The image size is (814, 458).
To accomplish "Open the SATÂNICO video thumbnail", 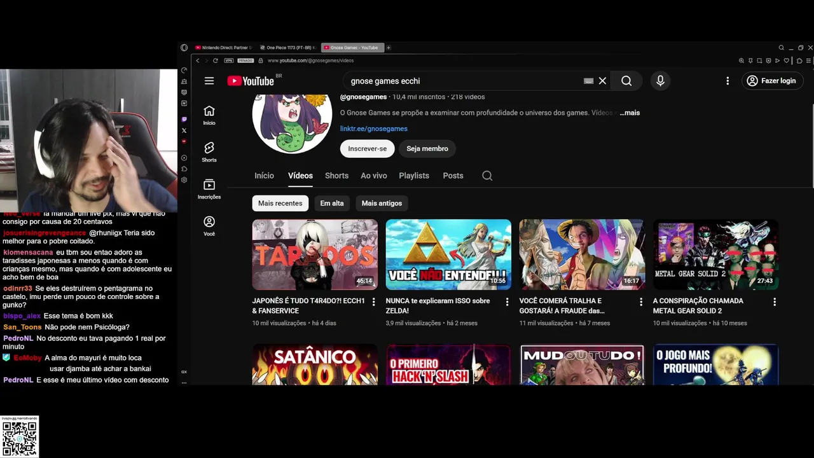I will 315,364.
